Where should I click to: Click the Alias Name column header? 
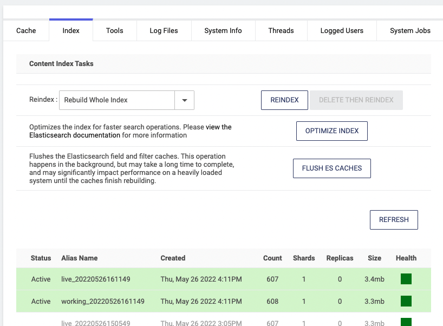pos(80,258)
